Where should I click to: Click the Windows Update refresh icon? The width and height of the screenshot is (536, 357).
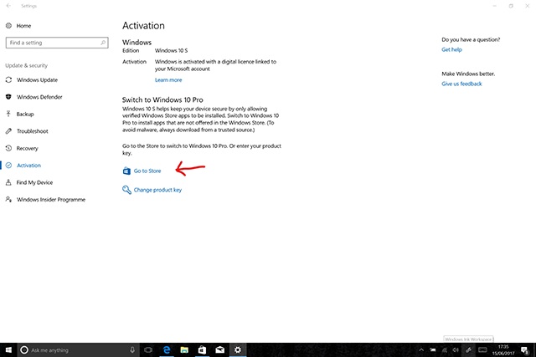point(9,80)
